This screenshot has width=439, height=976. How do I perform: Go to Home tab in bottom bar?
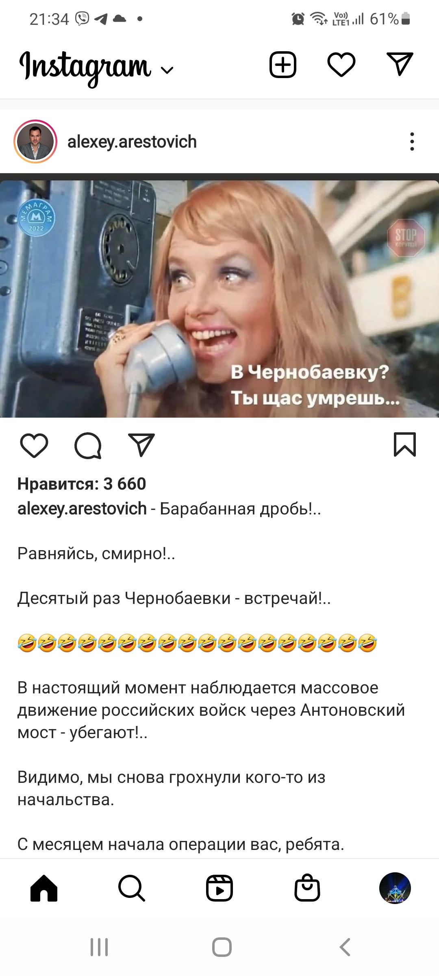(44, 888)
